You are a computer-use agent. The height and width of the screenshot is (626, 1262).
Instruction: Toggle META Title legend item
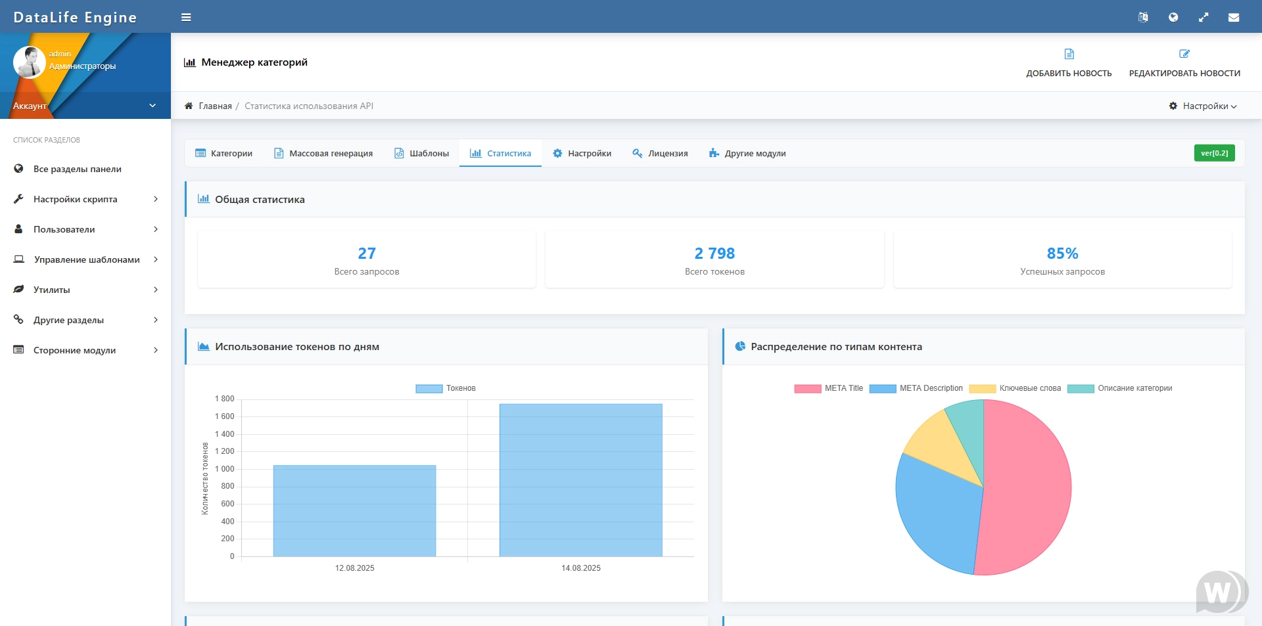pyautogui.click(x=828, y=388)
